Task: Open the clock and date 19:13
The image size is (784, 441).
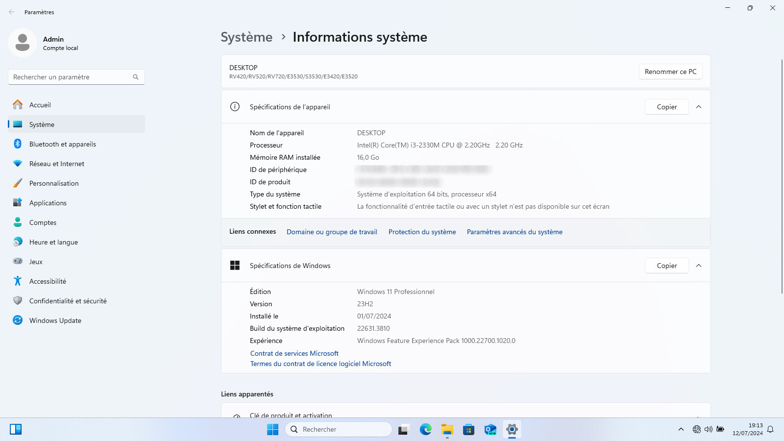Action: [x=748, y=429]
